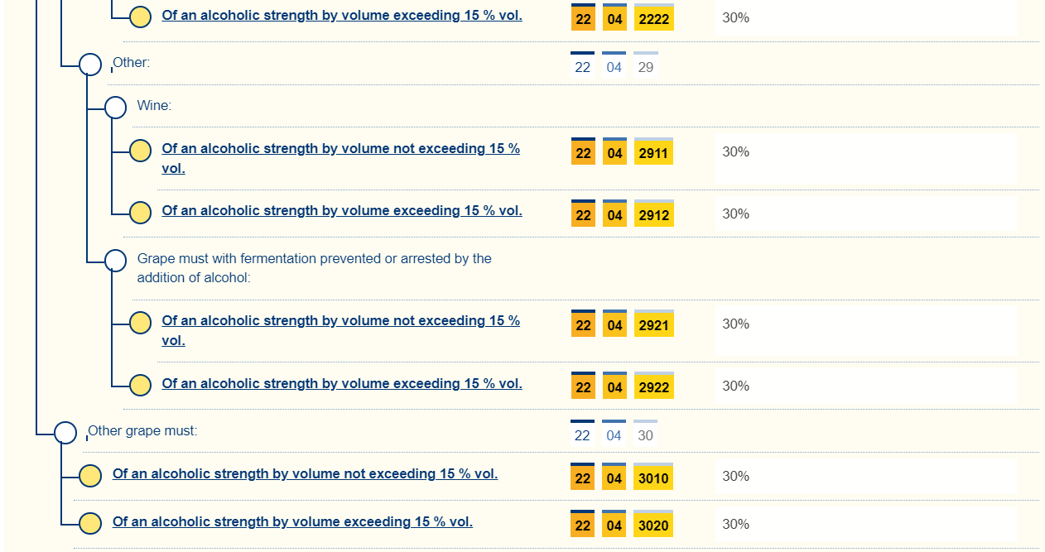Image resolution: width=1045 pixels, height=552 pixels.
Task: Click yellow node icon beside code 3020
Action: (90, 523)
